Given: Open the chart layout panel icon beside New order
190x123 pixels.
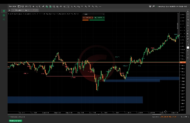Looking at the screenshot, I should click(x=19, y=6).
